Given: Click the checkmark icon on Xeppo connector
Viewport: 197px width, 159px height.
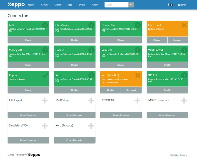Looking at the screenshot, I should point(45,75).
